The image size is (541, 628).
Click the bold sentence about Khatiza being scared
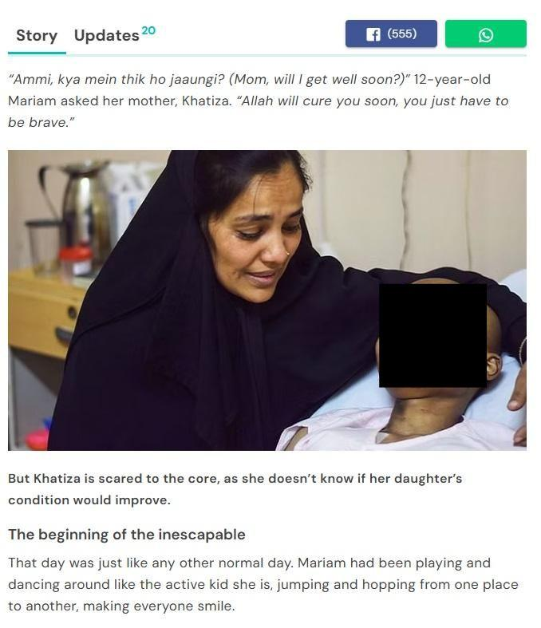[235, 489]
